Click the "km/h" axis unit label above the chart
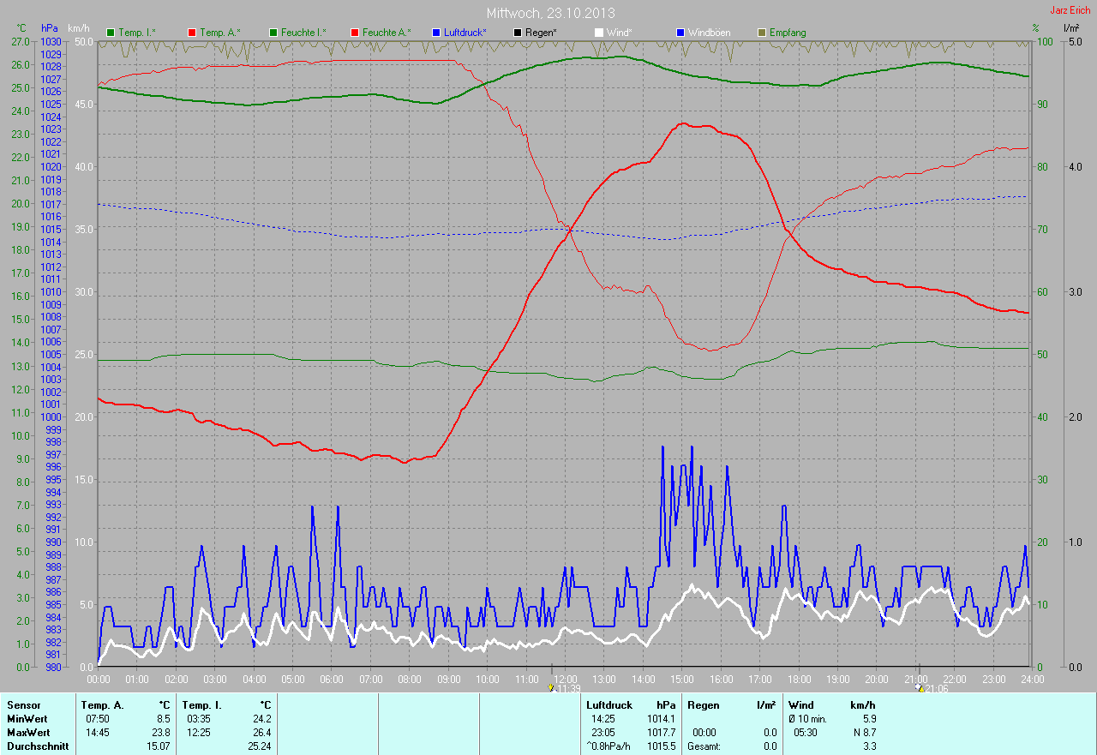 click(x=81, y=28)
